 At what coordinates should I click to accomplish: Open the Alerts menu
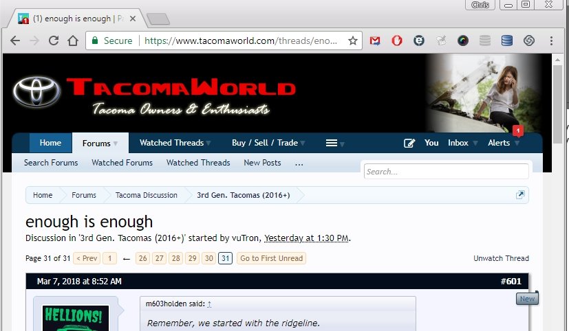click(x=499, y=143)
